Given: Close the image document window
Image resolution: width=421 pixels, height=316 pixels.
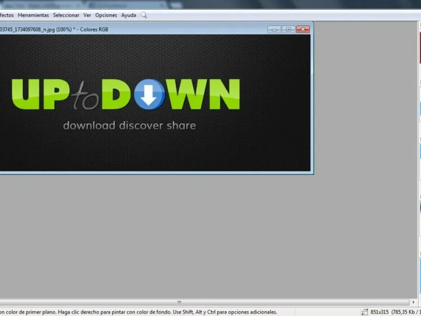Looking at the screenshot, I should (x=303, y=29).
